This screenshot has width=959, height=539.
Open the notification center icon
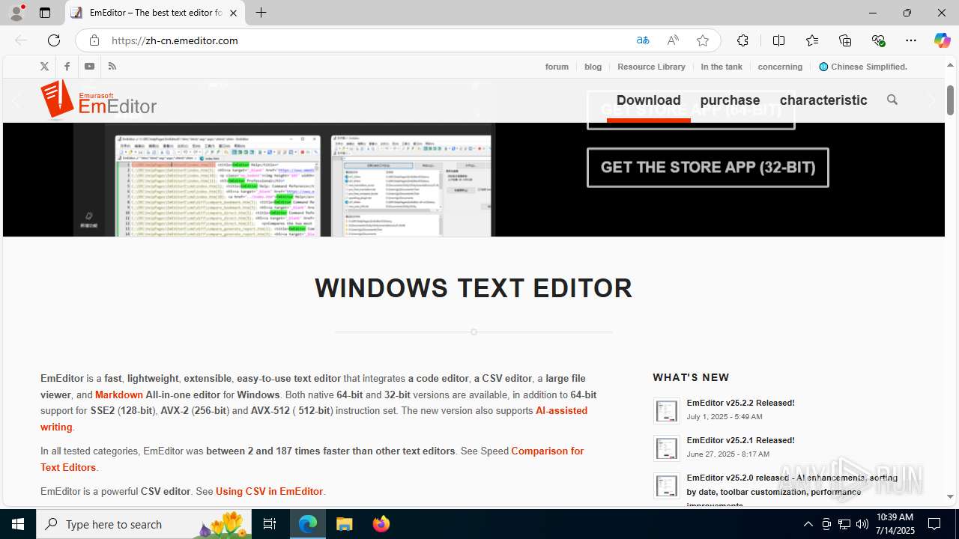(935, 524)
